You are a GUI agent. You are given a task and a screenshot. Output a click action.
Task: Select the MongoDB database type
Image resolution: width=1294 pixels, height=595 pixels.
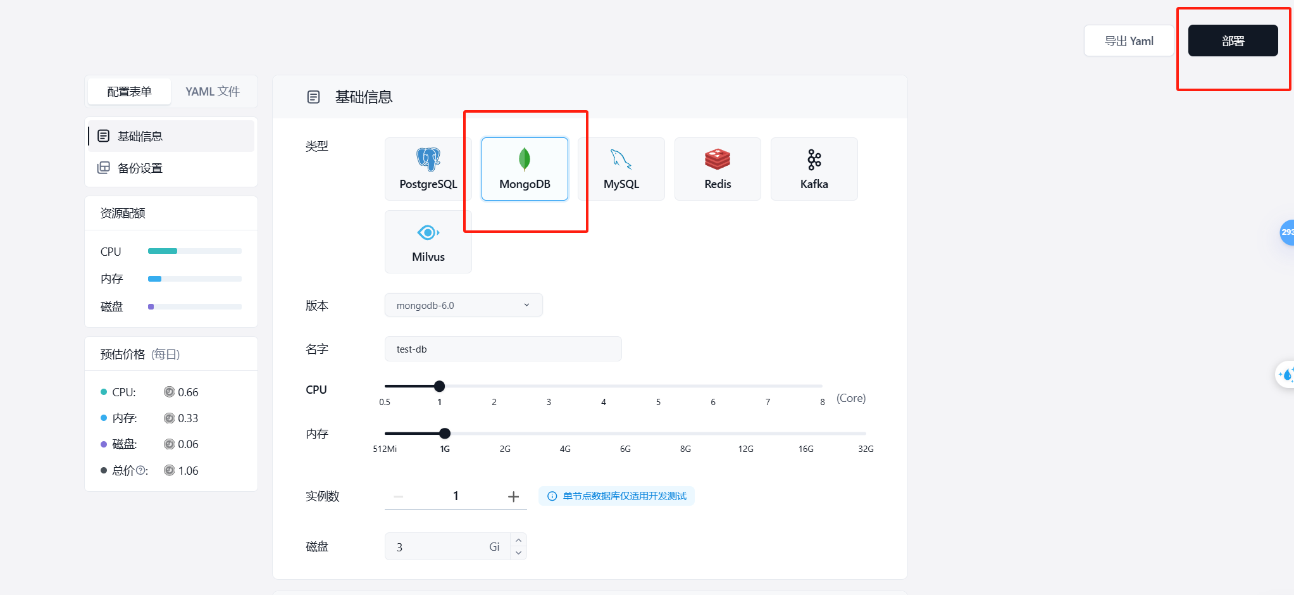pyautogui.click(x=525, y=169)
